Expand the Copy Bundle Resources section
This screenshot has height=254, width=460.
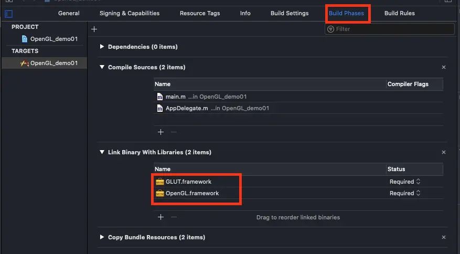[102, 237]
